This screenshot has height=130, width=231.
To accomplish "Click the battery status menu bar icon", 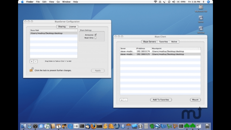I will point(181,2).
